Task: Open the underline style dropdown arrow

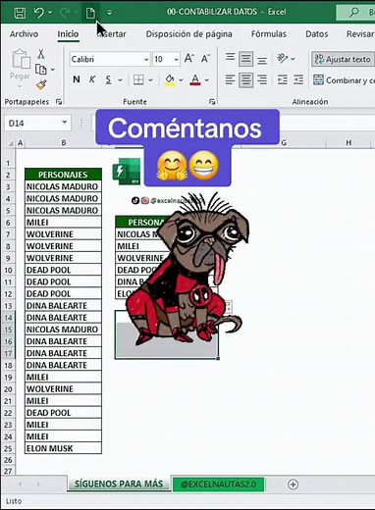Action: tap(120, 79)
